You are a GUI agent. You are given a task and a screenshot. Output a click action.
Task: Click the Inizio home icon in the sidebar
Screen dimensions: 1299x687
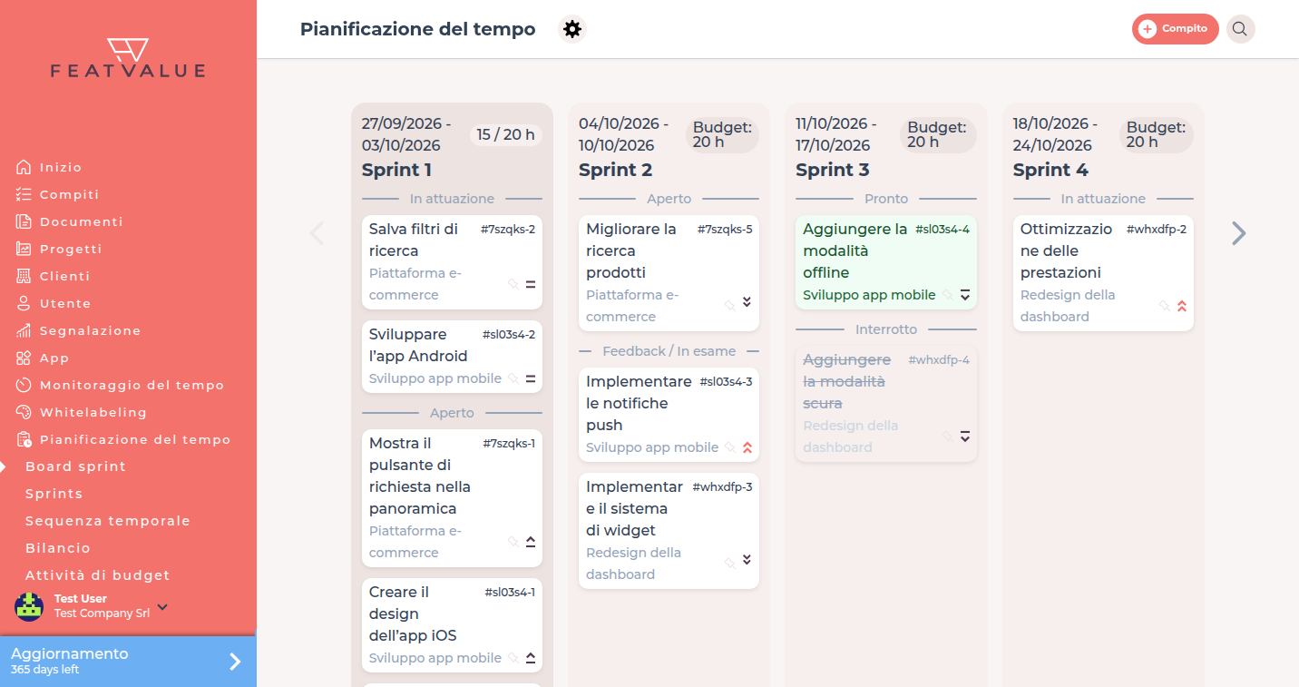(x=24, y=167)
